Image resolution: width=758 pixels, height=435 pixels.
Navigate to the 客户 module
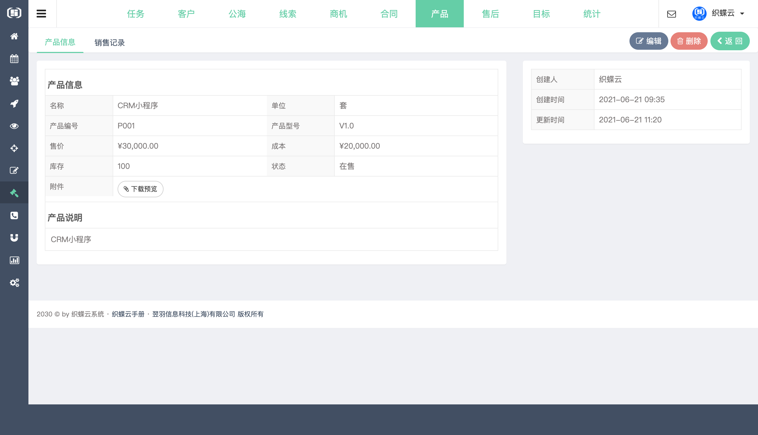186,13
